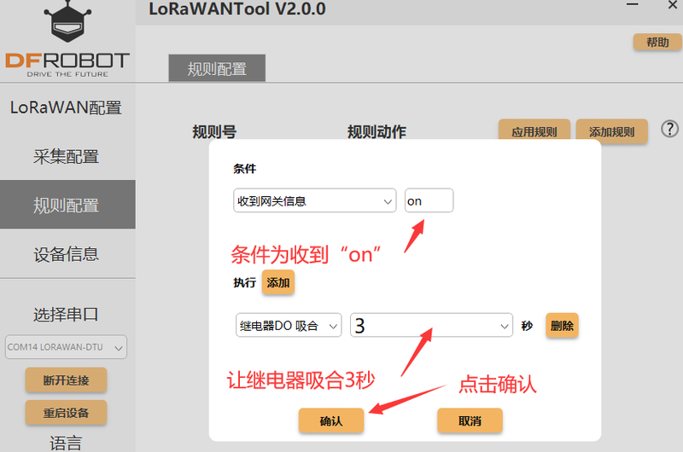Select 规则配置 in the sidebar
Screen dimensions: 683x452
[x=67, y=205]
